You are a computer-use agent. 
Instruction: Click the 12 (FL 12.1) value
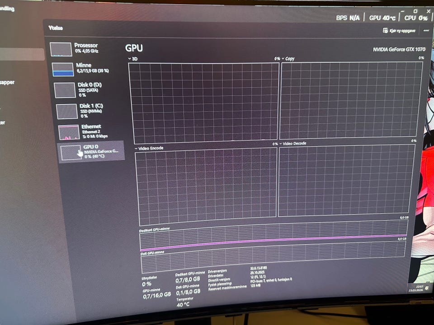pyautogui.click(x=258, y=277)
